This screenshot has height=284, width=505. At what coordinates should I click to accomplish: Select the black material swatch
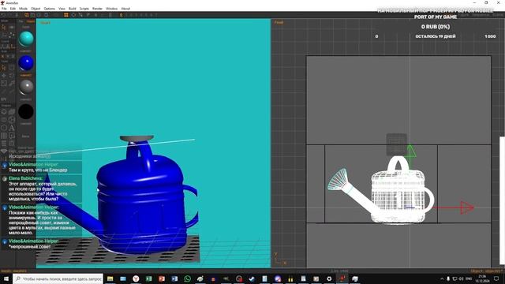26,112
